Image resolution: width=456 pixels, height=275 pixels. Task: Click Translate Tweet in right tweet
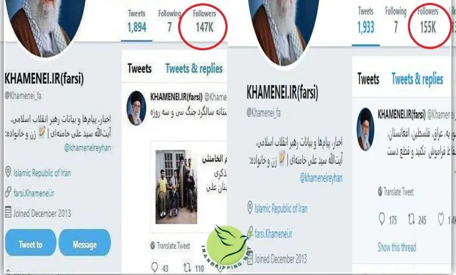tap(396, 191)
